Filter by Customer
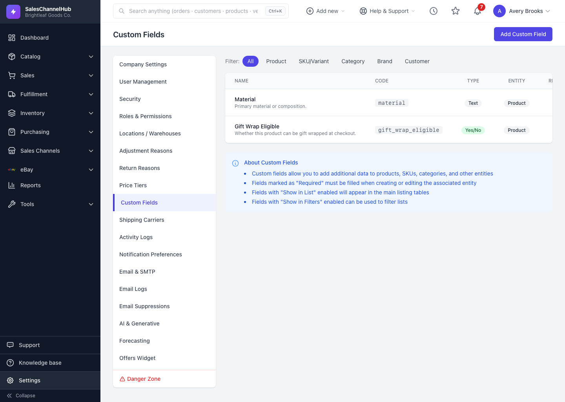The width and height of the screenshot is (565, 402). click(417, 61)
